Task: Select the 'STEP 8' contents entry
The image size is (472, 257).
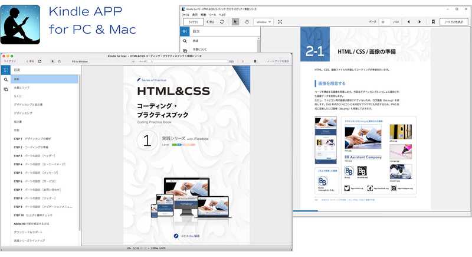Action: [35, 198]
